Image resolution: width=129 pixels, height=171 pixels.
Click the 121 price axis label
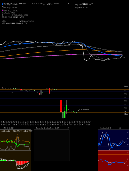click(x=125, y=104)
